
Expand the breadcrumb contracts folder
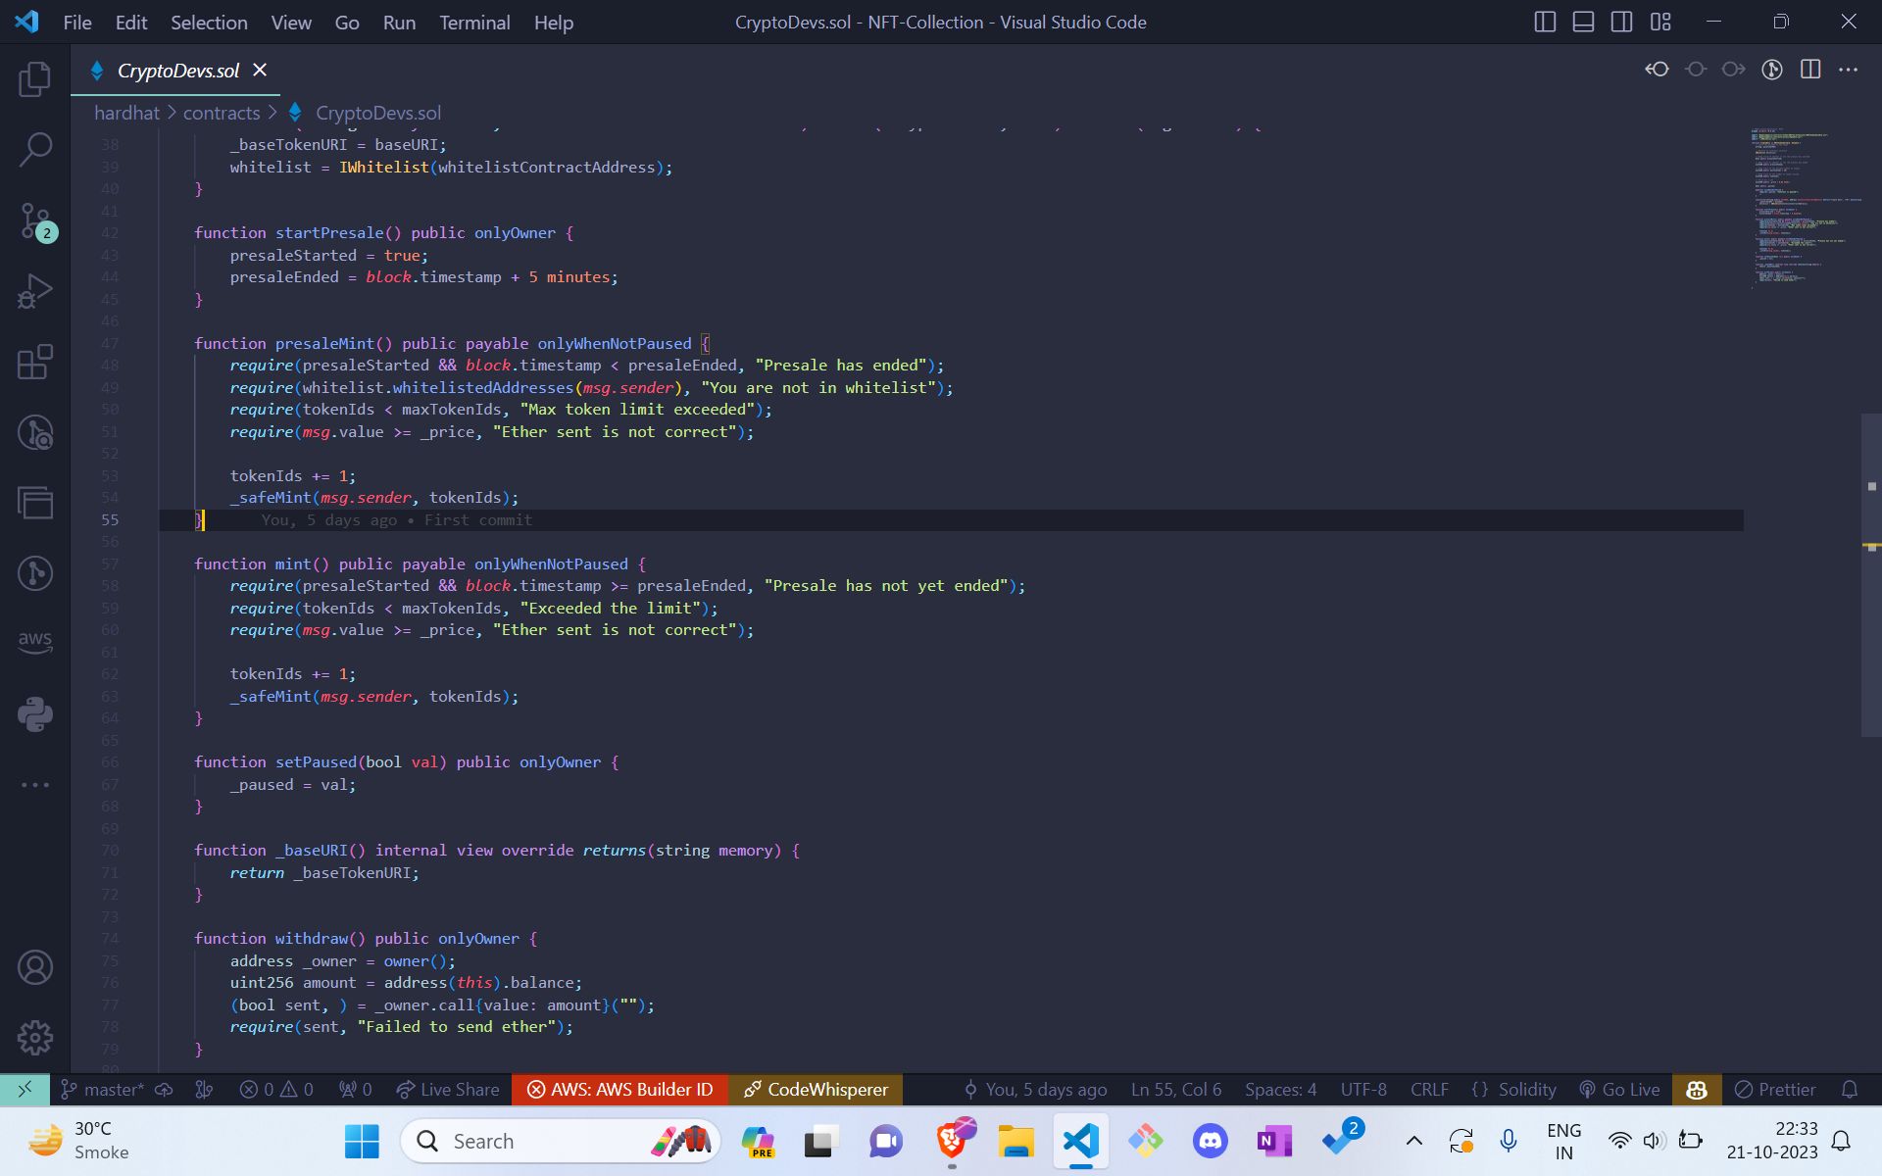[x=221, y=113]
